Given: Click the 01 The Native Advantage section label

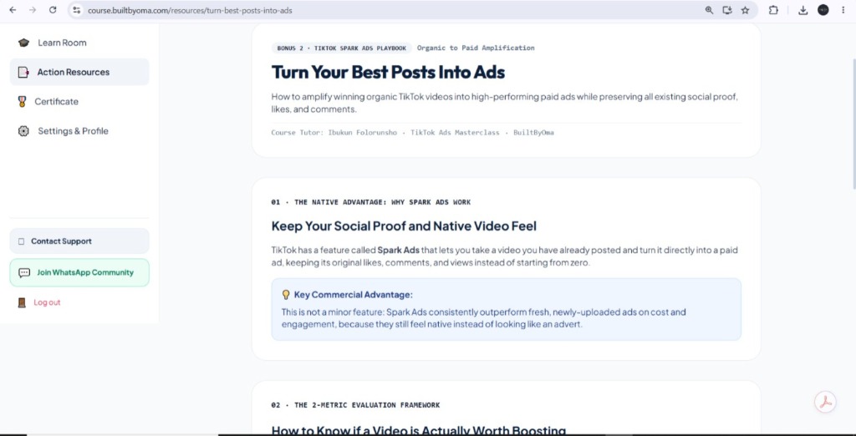Looking at the screenshot, I should coord(370,202).
